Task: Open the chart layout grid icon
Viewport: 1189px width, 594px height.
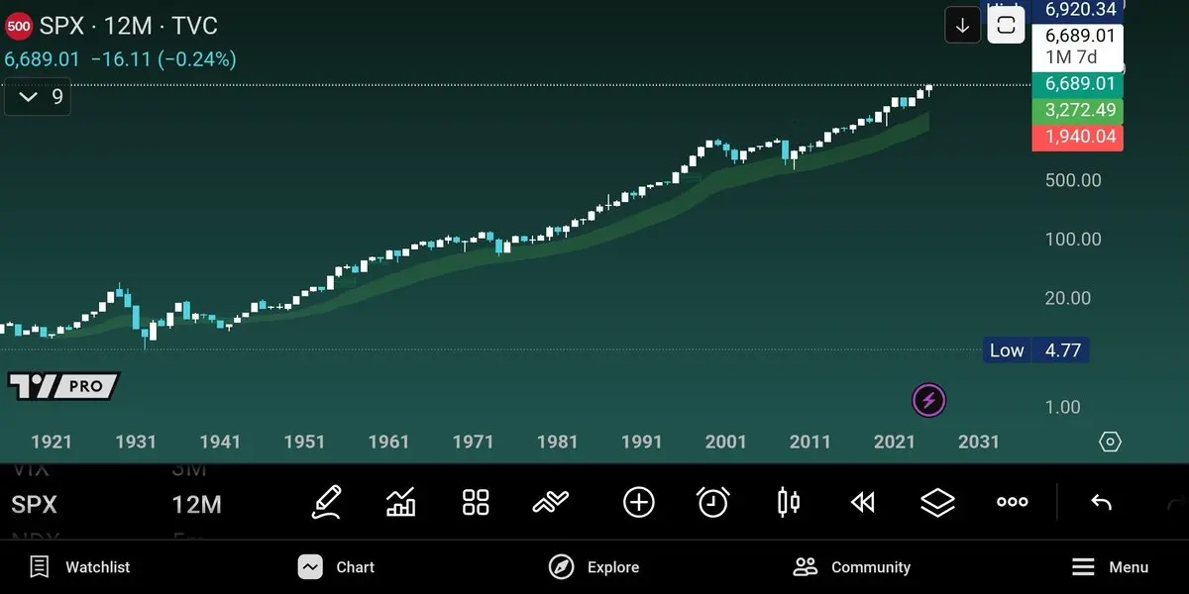Action: pyautogui.click(x=476, y=503)
